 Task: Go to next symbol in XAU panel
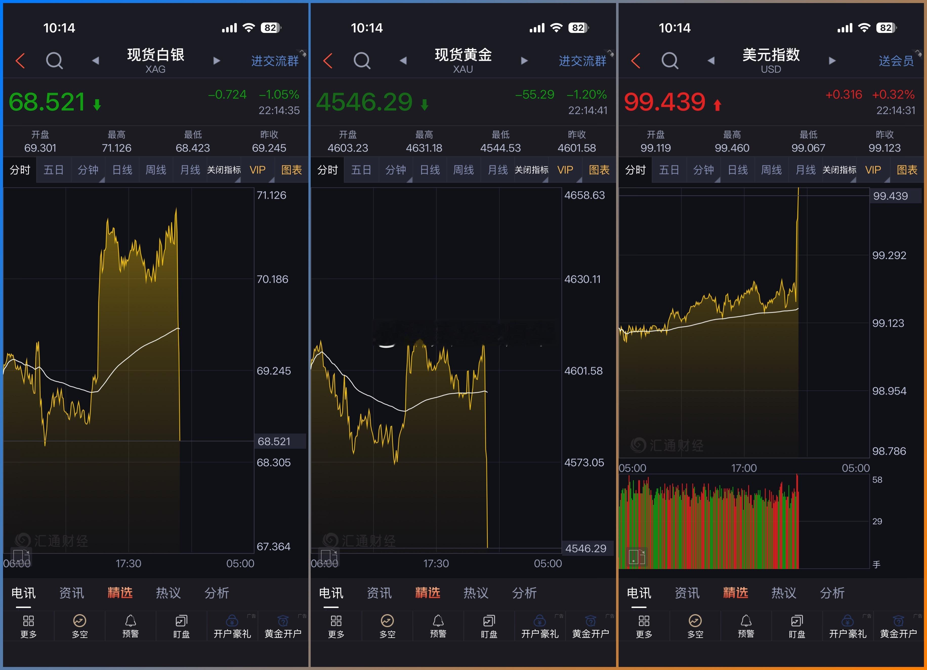[x=524, y=60]
